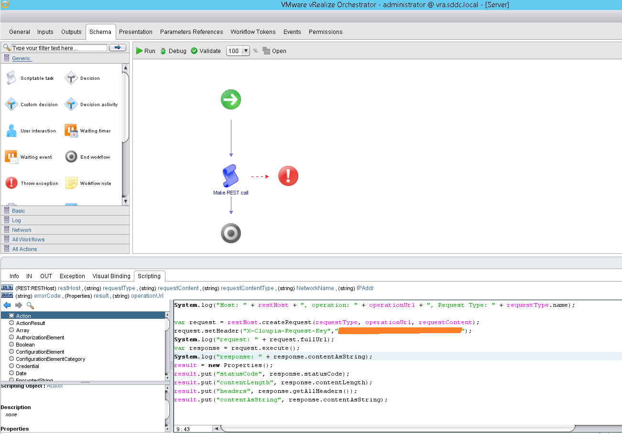Select the Make REST call scroll icon
Viewport: 622px width, 434px height.
231,176
